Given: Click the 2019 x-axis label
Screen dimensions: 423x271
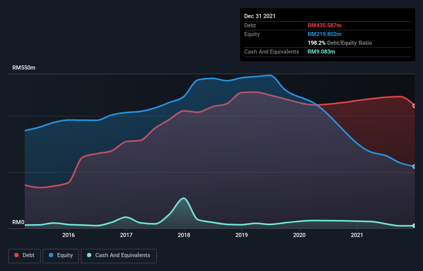Looking at the screenshot, I should 242,235.
